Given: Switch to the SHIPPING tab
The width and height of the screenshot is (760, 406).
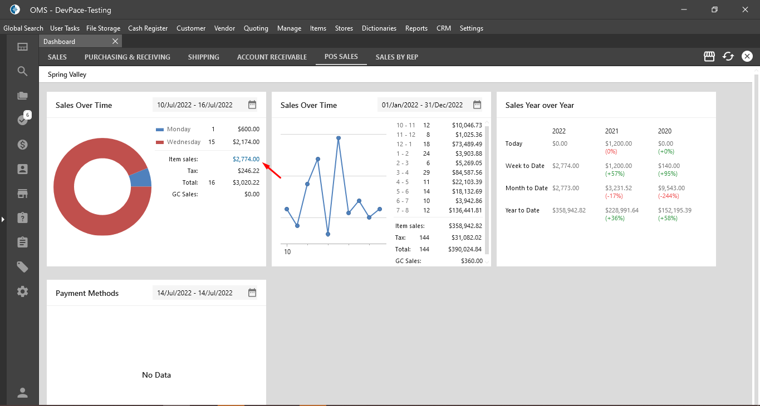Looking at the screenshot, I should (x=204, y=57).
